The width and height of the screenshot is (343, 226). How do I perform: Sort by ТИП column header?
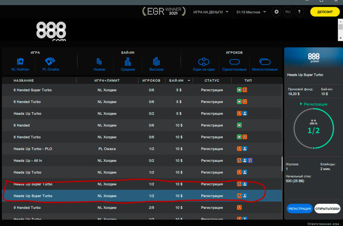[248, 80]
